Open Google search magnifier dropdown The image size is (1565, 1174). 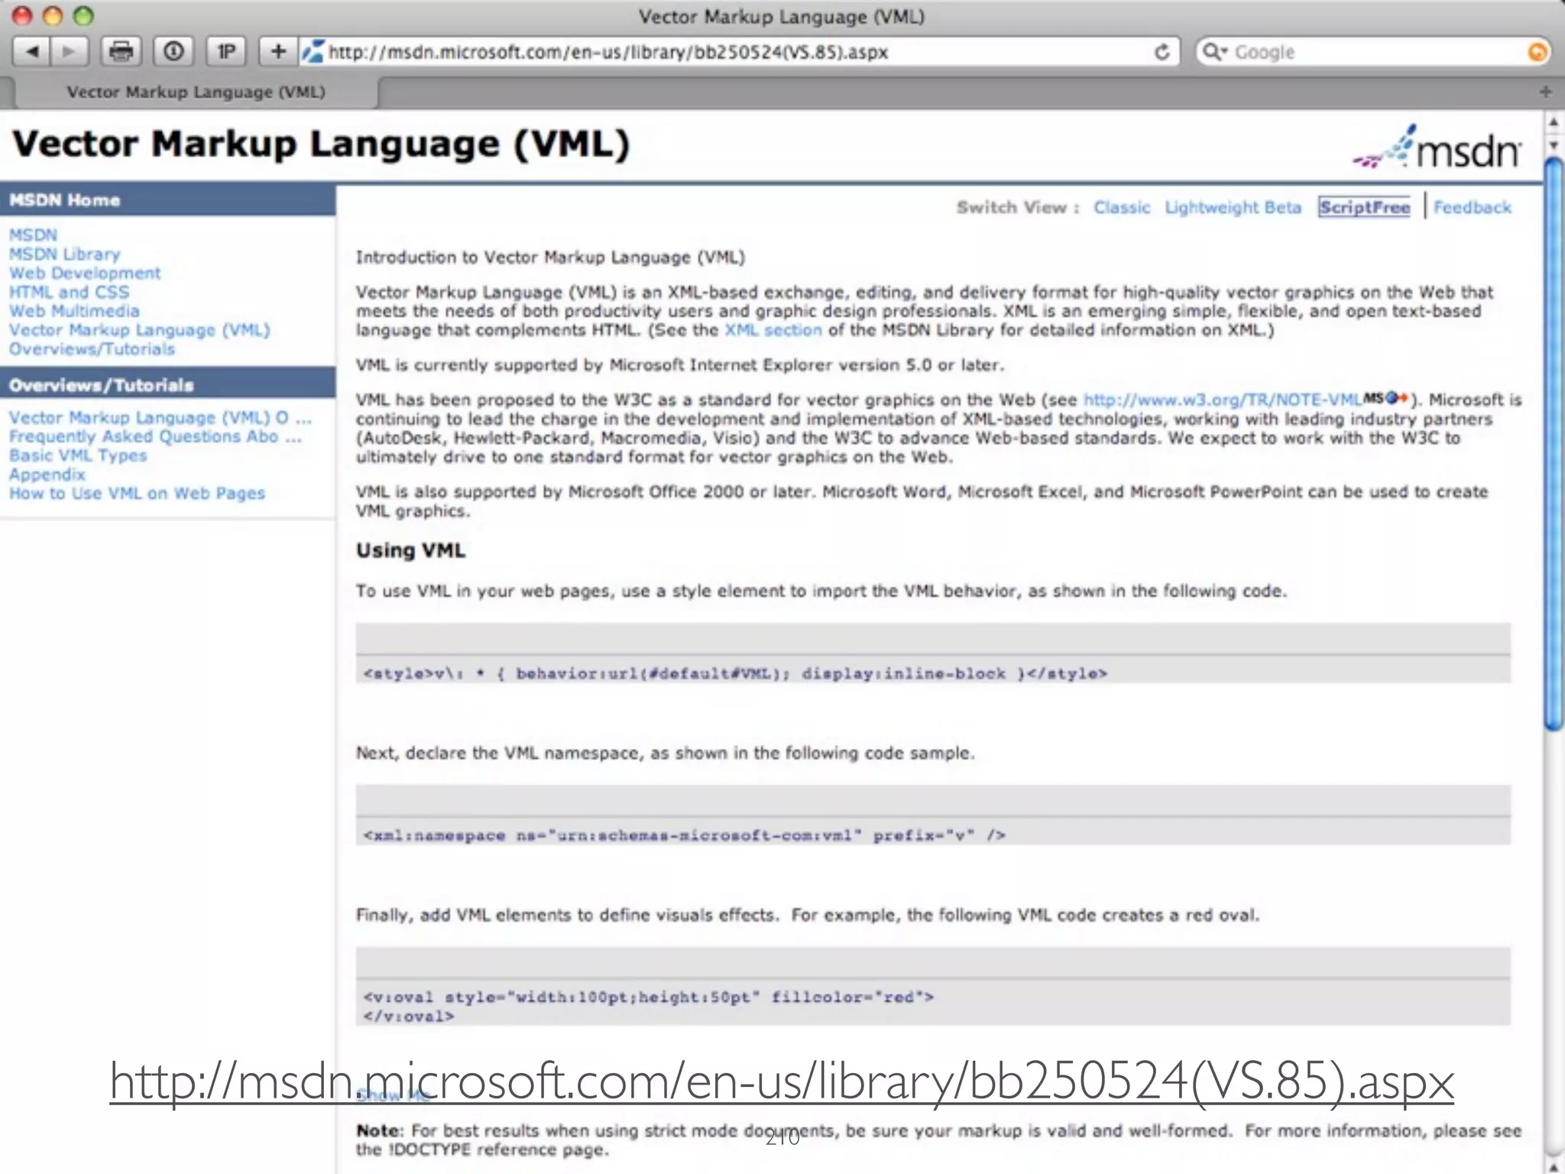[x=1214, y=52]
